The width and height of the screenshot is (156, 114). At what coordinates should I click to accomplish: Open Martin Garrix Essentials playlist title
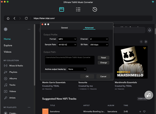54,82
